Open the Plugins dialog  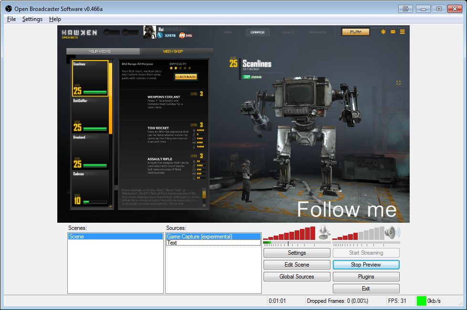tap(366, 277)
